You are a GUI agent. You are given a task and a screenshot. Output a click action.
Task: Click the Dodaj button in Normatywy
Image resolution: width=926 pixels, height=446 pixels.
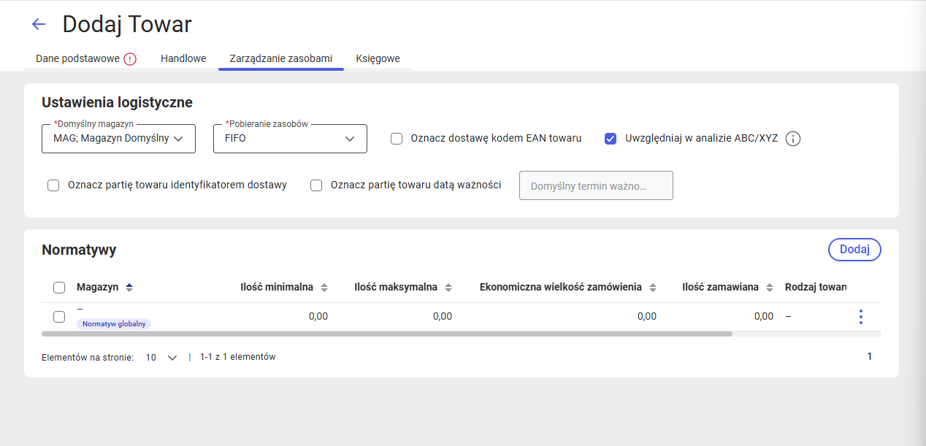pyautogui.click(x=854, y=250)
